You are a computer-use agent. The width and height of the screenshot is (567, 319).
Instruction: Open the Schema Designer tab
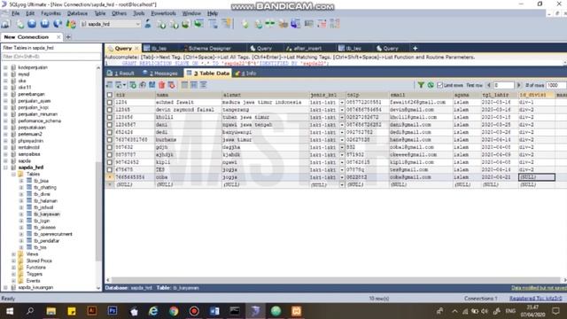pyautogui.click(x=207, y=48)
